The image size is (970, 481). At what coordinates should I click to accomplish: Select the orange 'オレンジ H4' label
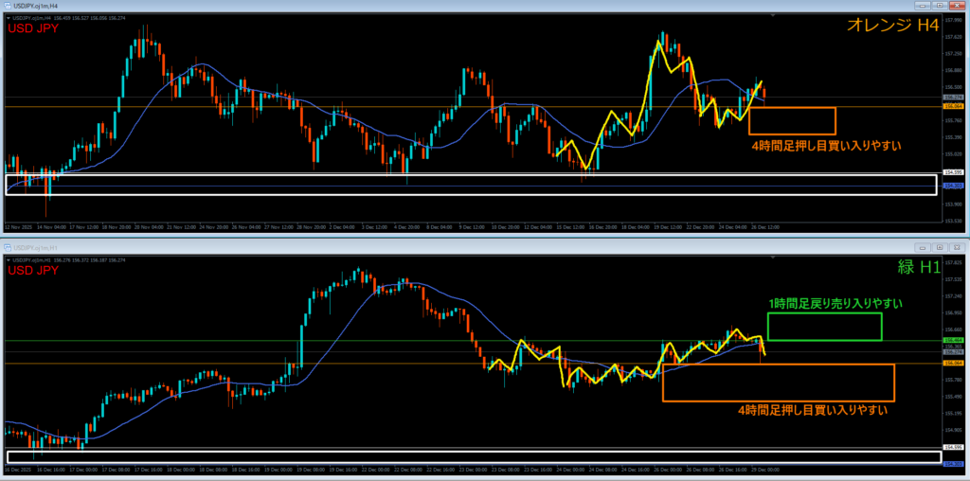click(894, 27)
